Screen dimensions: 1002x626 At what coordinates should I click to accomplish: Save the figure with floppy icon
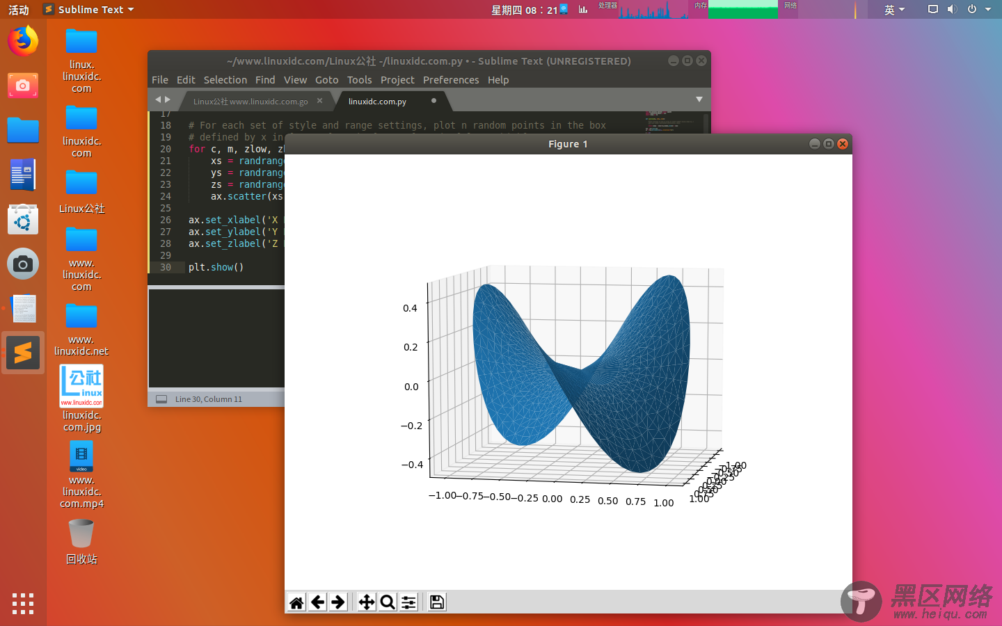click(437, 602)
